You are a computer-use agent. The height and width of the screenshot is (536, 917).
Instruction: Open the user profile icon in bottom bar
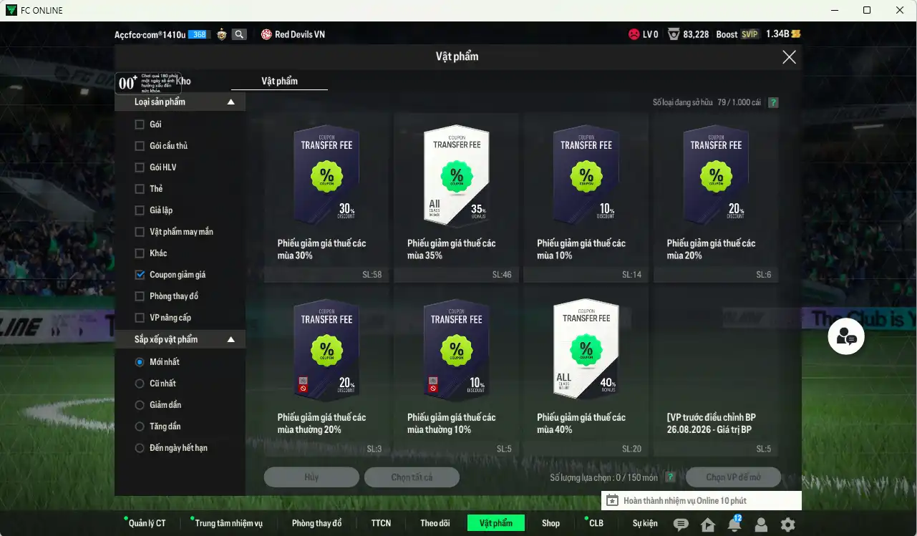(761, 525)
